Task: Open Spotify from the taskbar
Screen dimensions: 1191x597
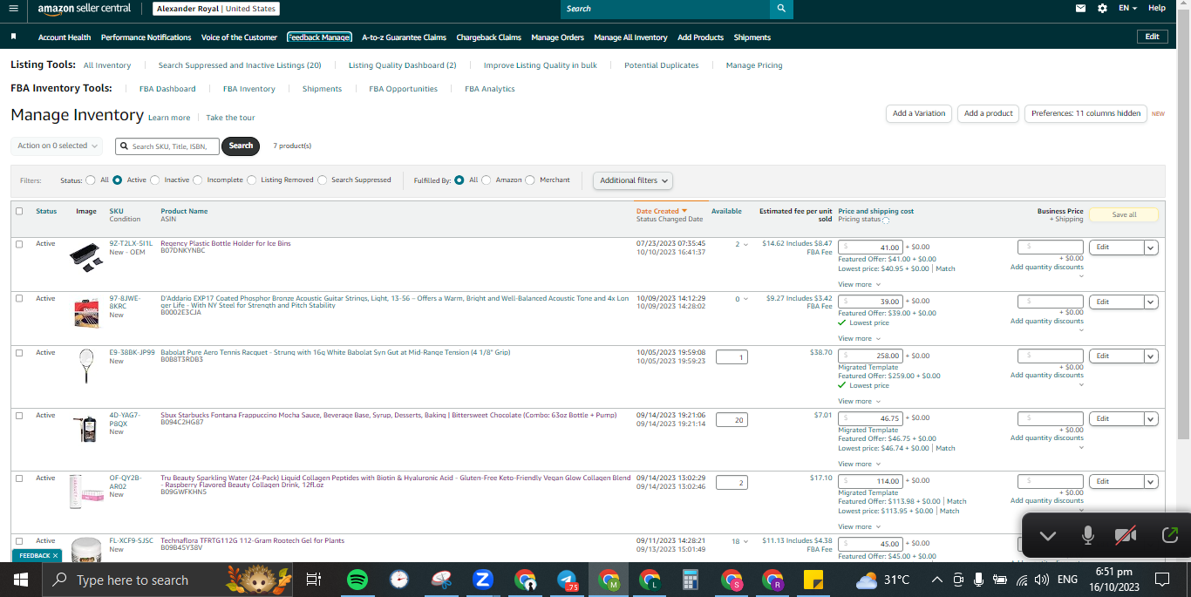Action: pos(357,580)
